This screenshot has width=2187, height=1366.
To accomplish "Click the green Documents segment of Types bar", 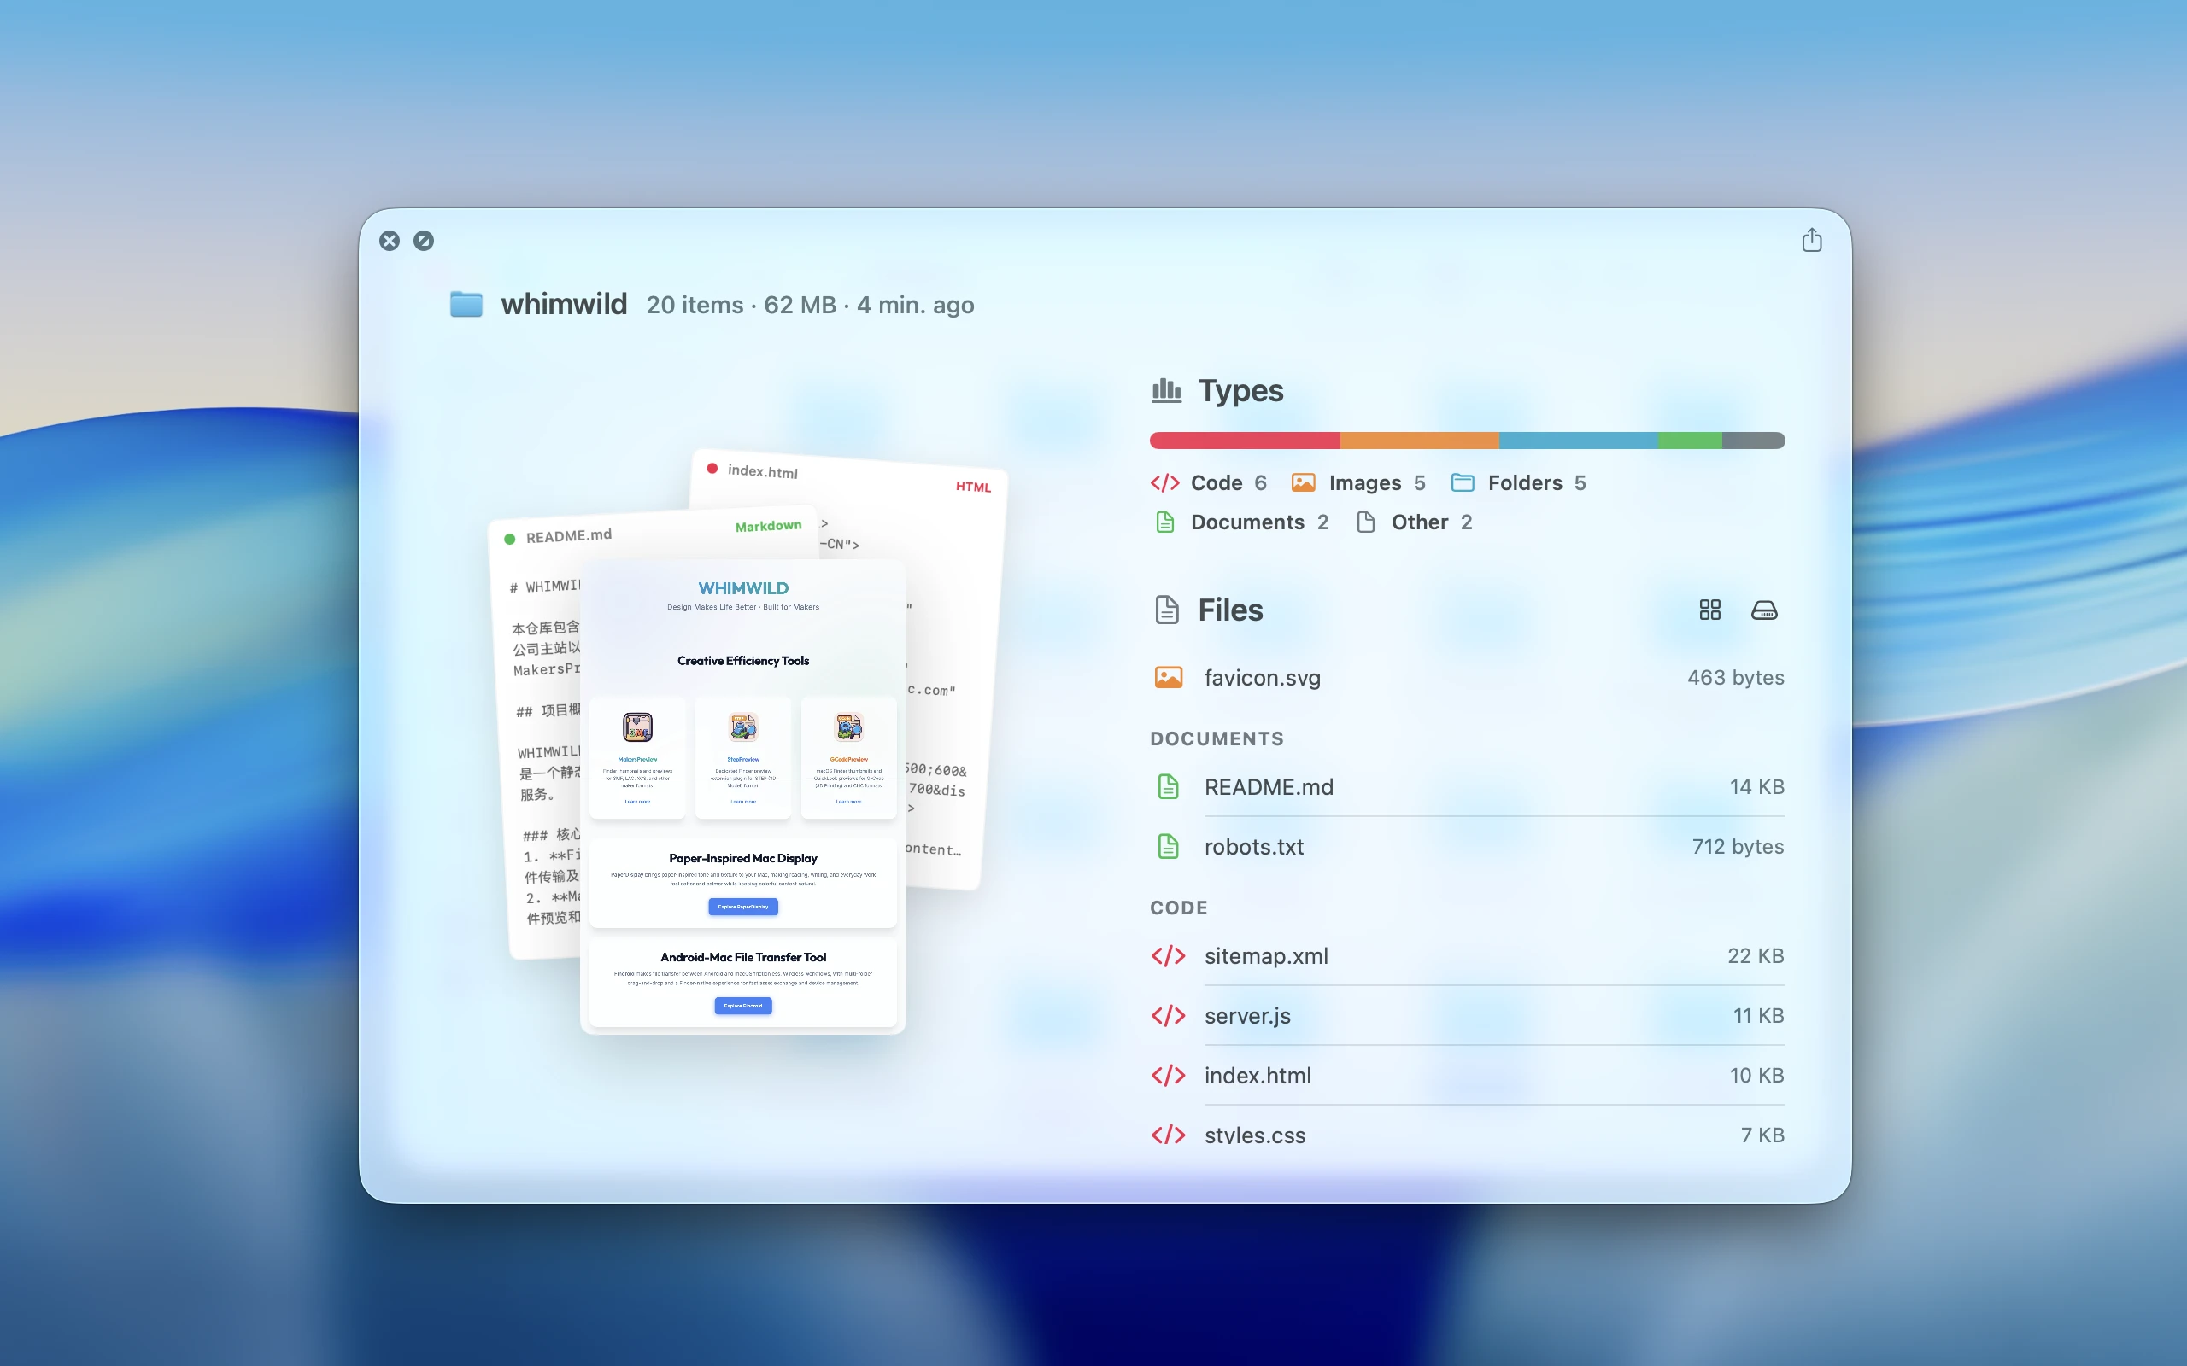I will click(1690, 441).
